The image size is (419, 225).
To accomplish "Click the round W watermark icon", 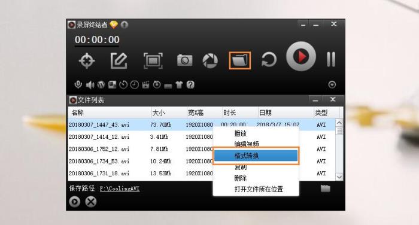I will [101, 85].
